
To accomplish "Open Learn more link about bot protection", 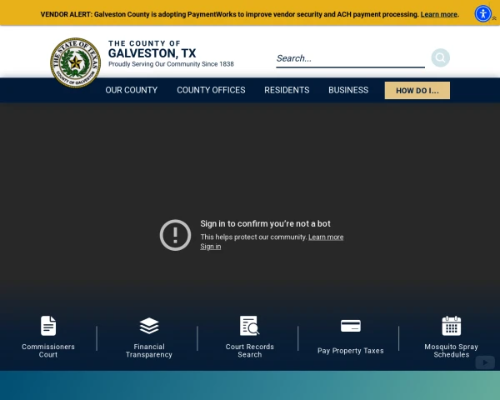I will pyautogui.click(x=326, y=237).
